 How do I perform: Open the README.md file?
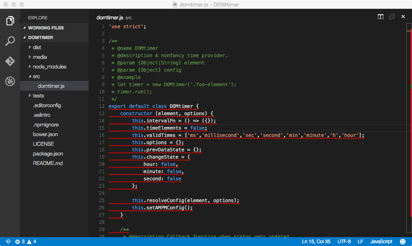54,163
